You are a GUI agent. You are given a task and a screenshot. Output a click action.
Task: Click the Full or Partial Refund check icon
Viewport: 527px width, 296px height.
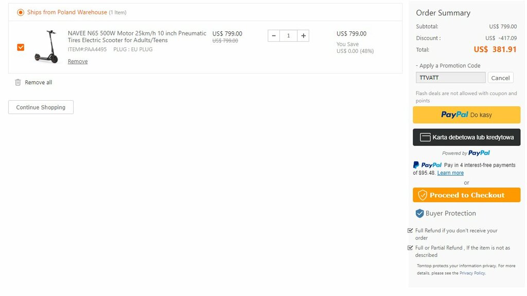pos(410,248)
